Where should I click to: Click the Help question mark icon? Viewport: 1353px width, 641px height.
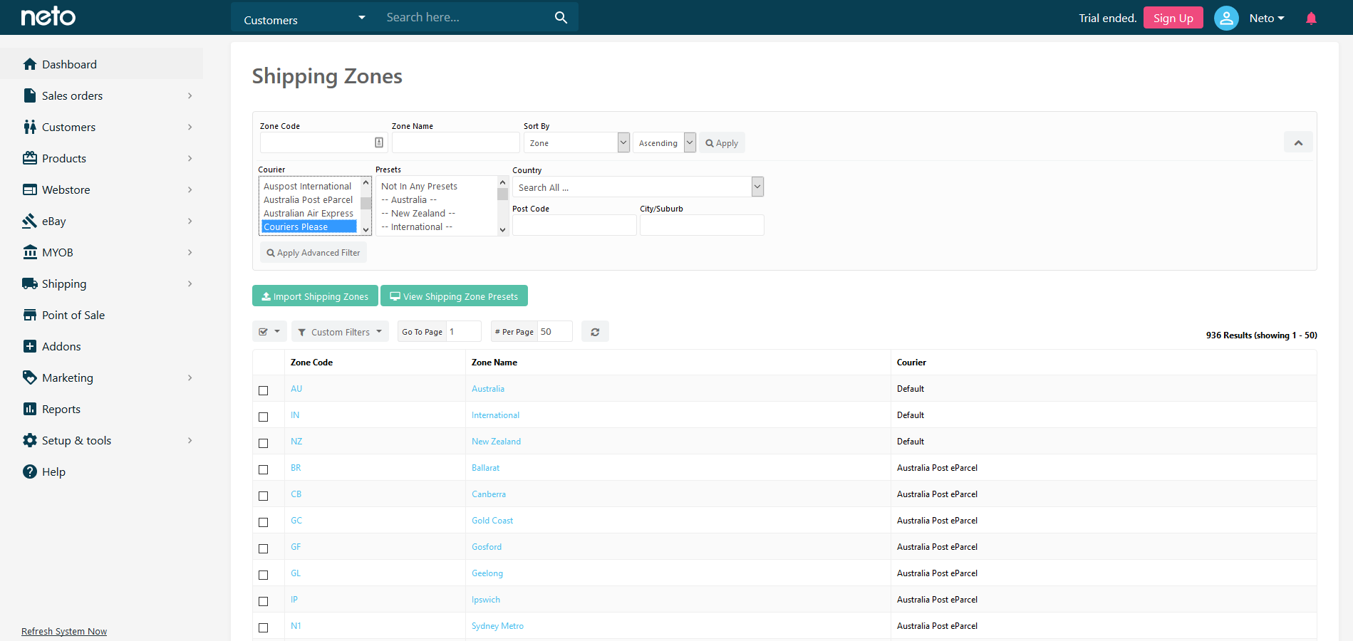[x=30, y=471]
